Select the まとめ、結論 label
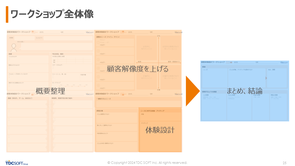 (245, 91)
